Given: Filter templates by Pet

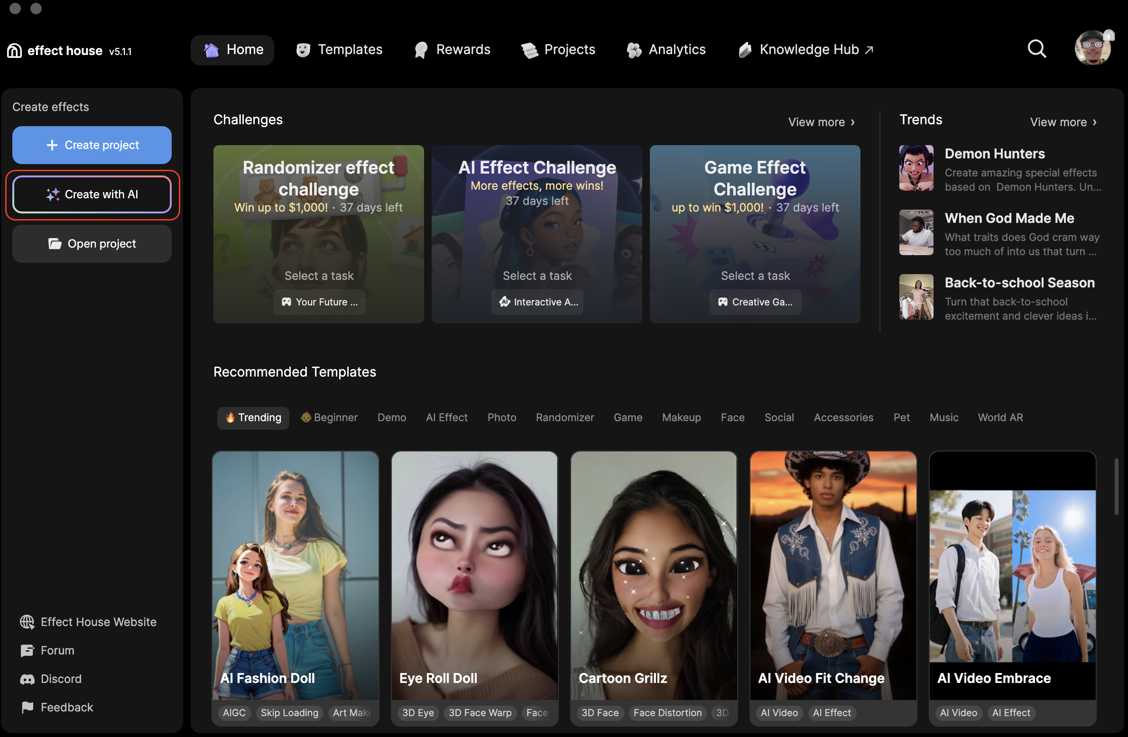Looking at the screenshot, I should click(x=902, y=417).
